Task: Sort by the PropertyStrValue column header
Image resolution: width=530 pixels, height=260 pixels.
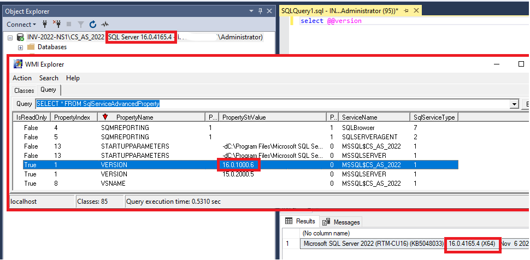Action: (273, 117)
